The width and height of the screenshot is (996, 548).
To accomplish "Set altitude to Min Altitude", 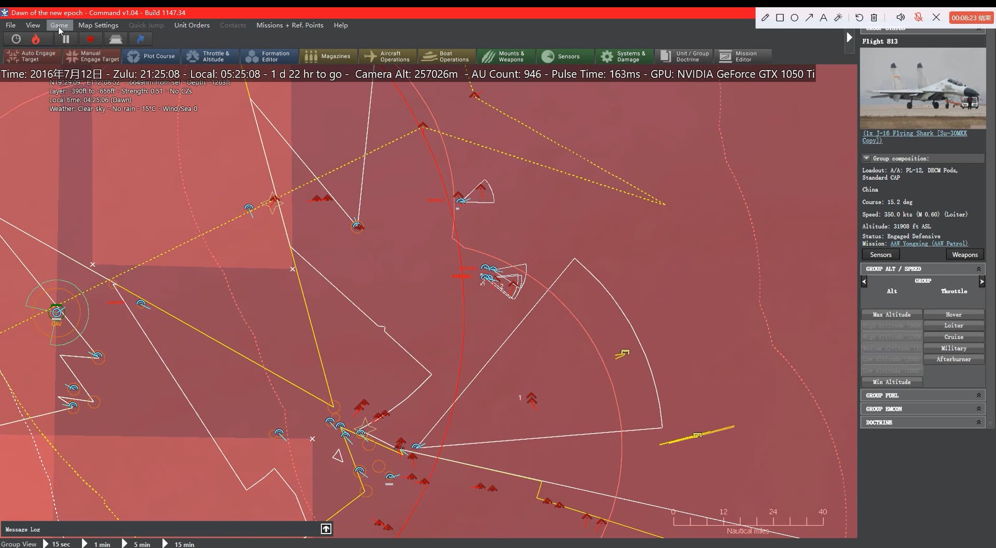I will pos(892,382).
